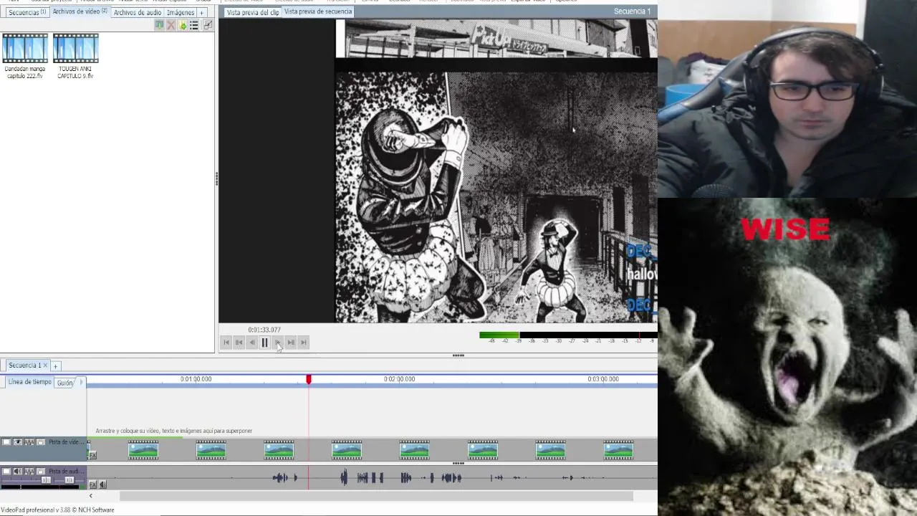Switch to Guión storyboard view
917x516 pixels.
64,383
